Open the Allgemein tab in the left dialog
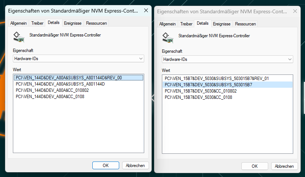 point(18,23)
